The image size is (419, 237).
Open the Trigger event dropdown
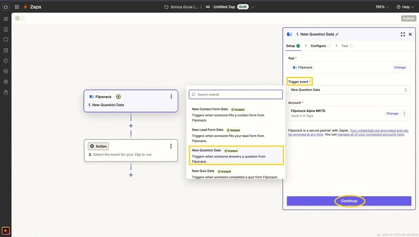pyautogui.click(x=349, y=90)
